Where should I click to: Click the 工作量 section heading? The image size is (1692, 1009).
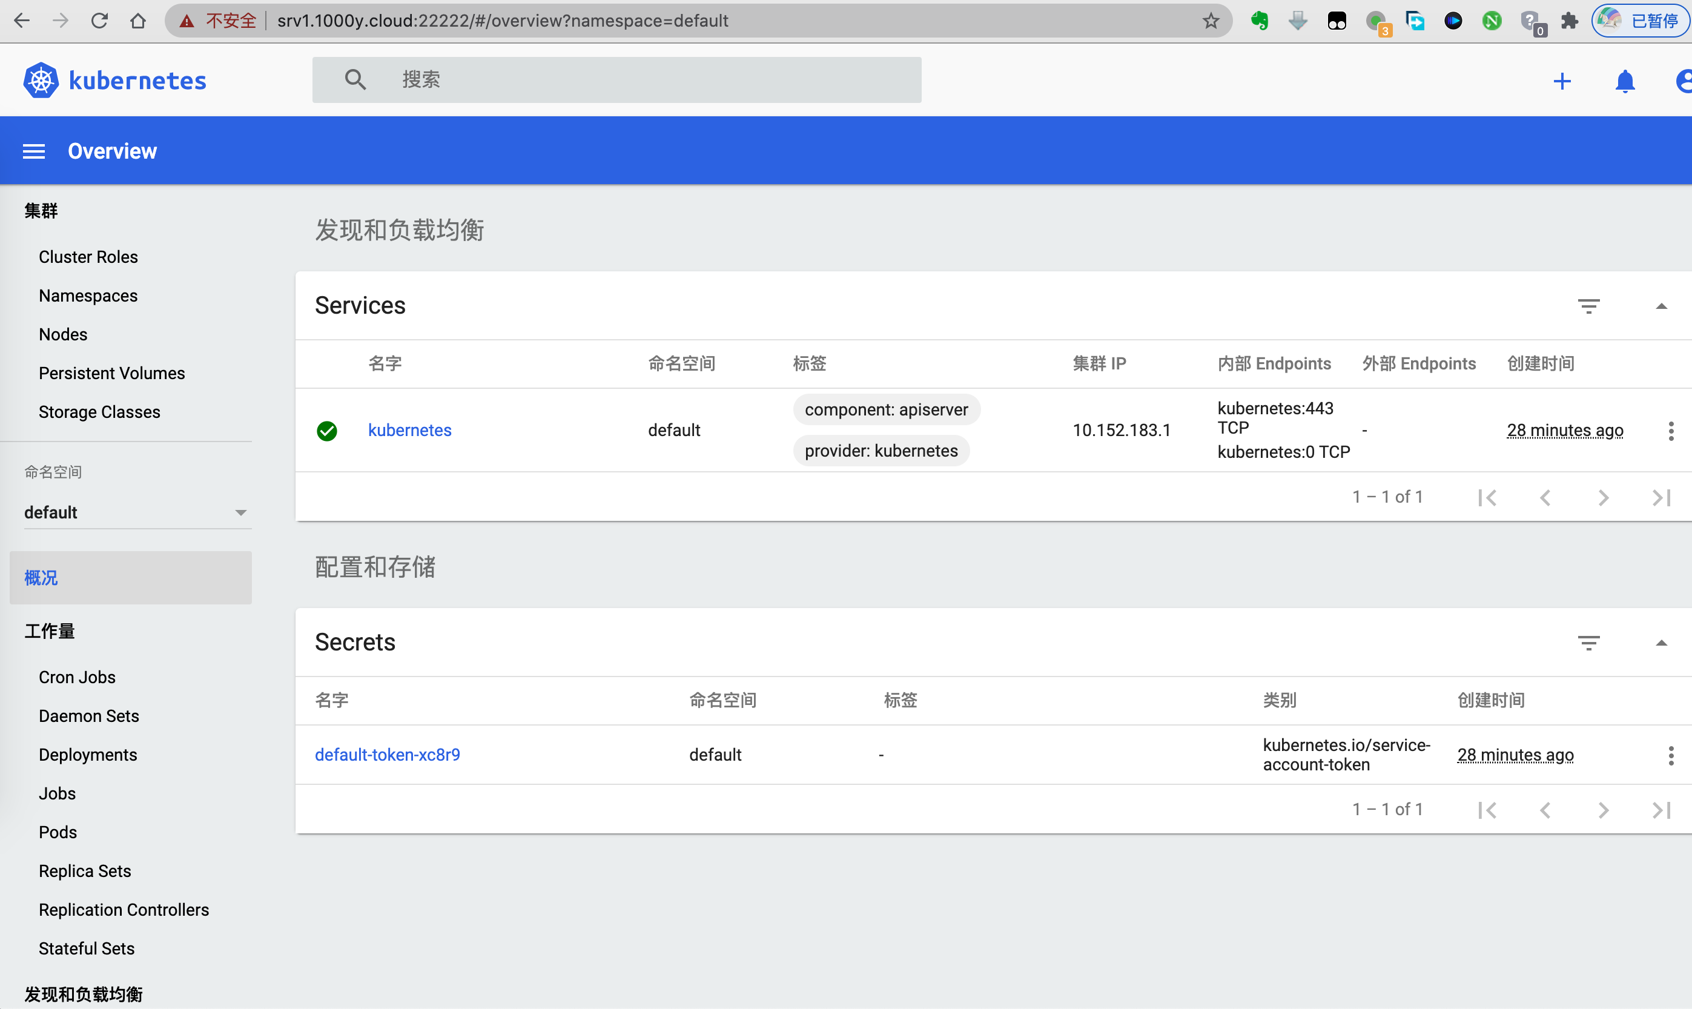pos(50,631)
